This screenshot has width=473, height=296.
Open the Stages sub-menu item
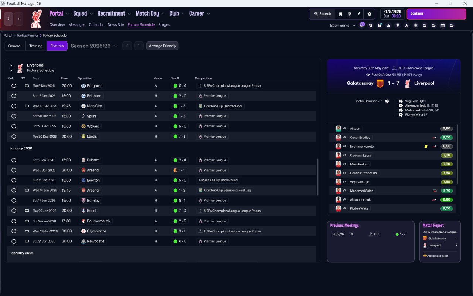[164, 25]
